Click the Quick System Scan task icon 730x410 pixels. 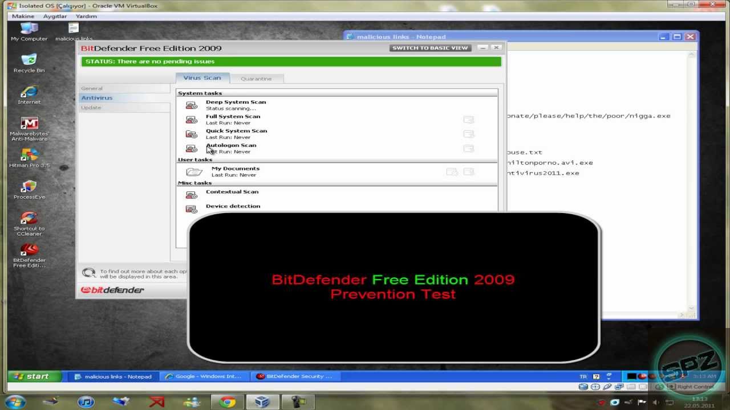click(x=192, y=134)
